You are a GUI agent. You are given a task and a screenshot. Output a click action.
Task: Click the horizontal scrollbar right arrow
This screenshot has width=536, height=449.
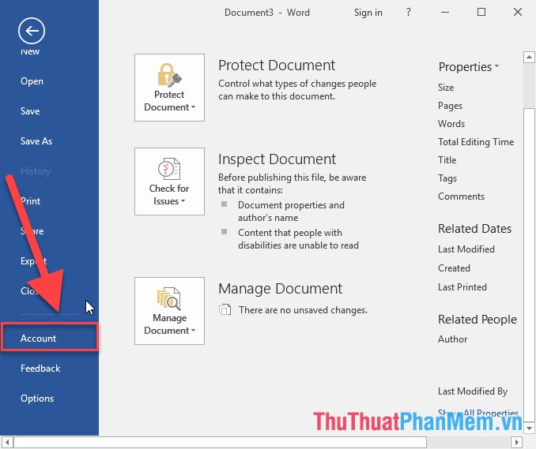click(517, 443)
